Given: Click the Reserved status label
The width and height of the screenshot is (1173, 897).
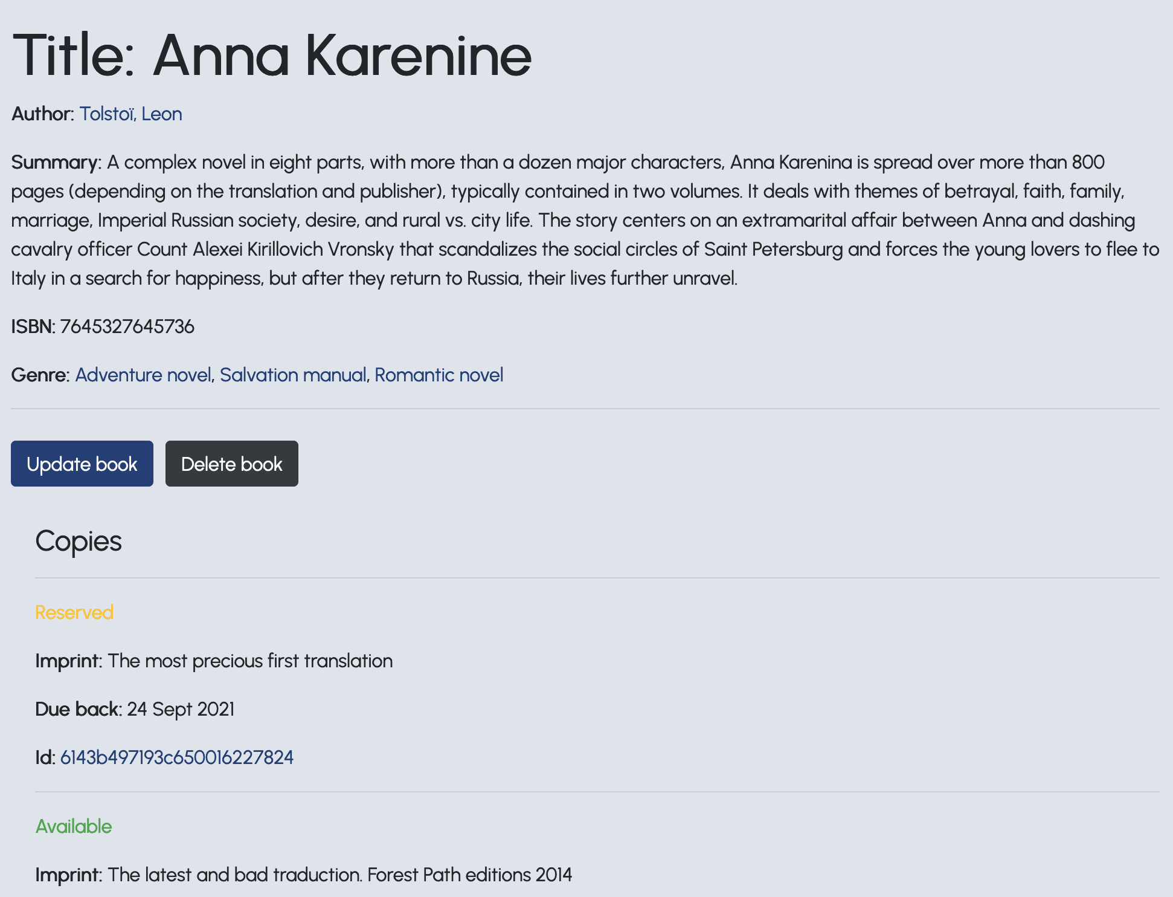Looking at the screenshot, I should pyautogui.click(x=74, y=612).
